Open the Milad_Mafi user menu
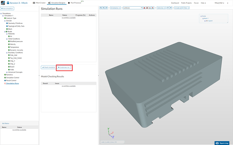The height and width of the screenshot is (145, 233). (x=219, y=3)
